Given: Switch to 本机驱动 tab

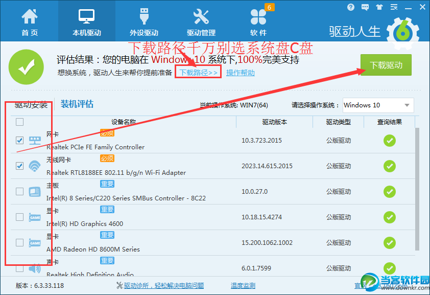Looking at the screenshot, I should click(x=87, y=22).
